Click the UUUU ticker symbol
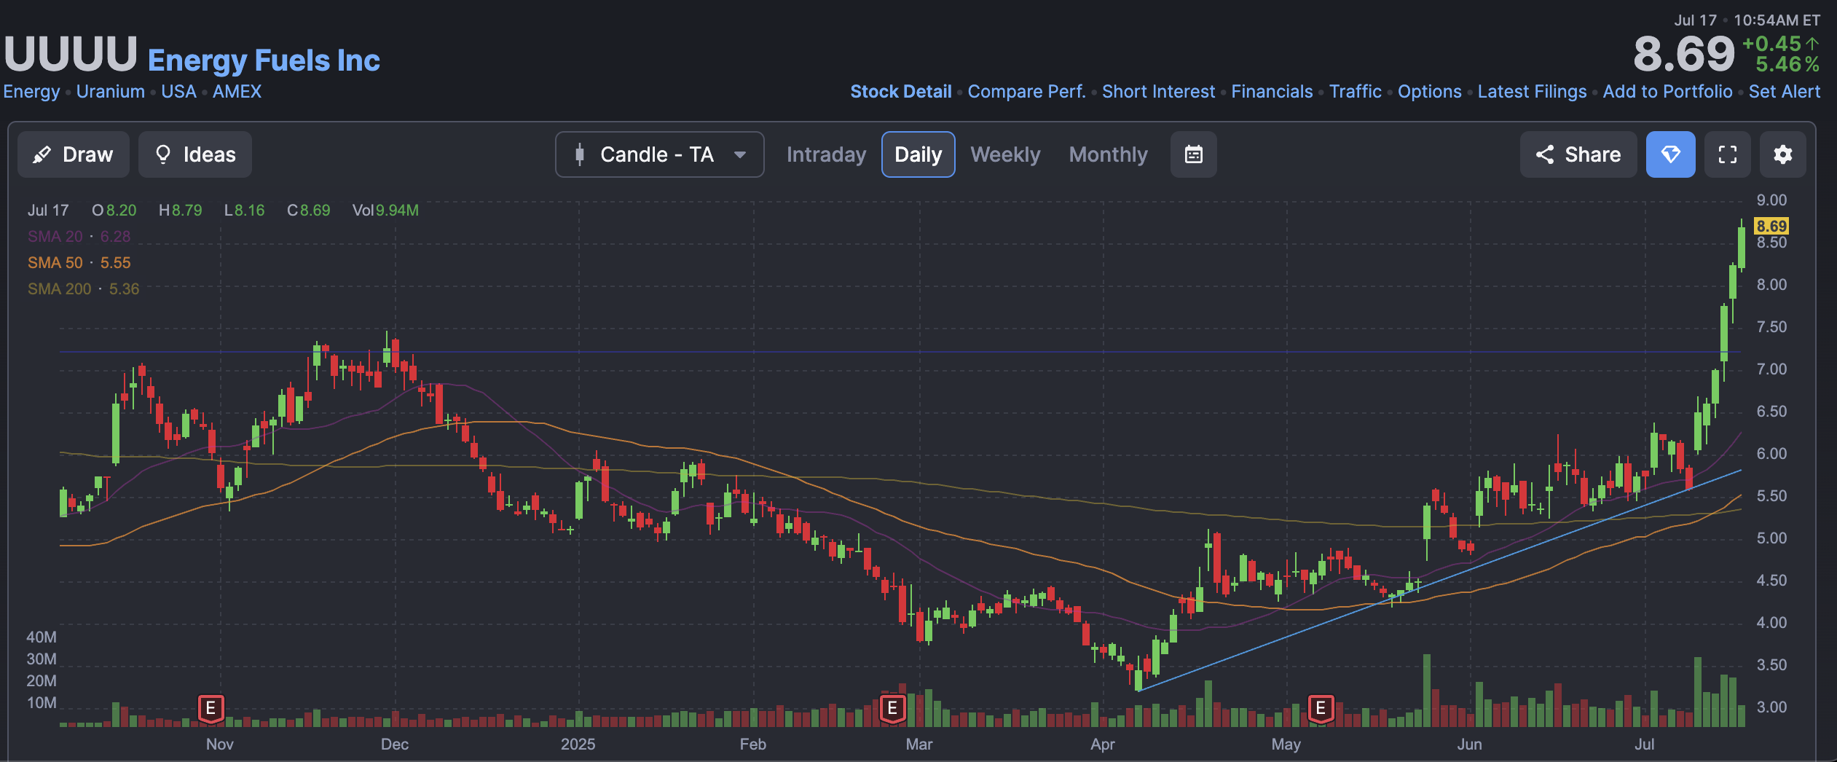Screen dimensions: 1837x762 coord(71,55)
